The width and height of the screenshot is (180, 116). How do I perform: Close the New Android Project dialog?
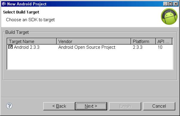(176, 4)
